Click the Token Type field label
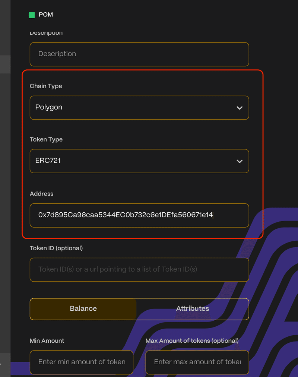The height and width of the screenshot is (377, 298). [46, 139]
